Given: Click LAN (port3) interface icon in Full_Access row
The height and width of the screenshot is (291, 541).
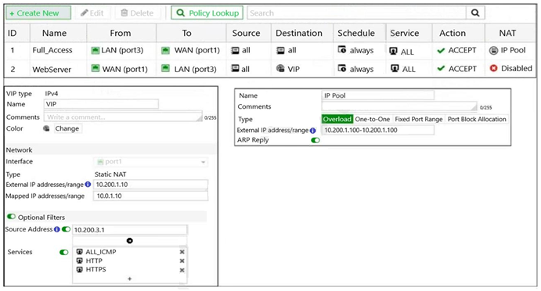Looking at the screenshot, I should (96, 51).
